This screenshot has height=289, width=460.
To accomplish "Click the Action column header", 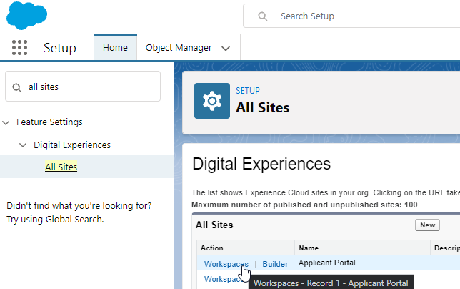I will (x=212, y=248).
